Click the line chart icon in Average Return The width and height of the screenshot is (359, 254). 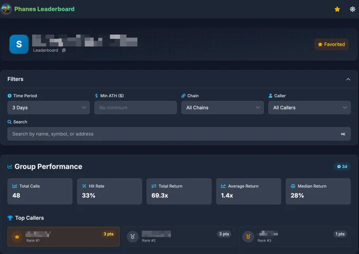click(223, 186)
